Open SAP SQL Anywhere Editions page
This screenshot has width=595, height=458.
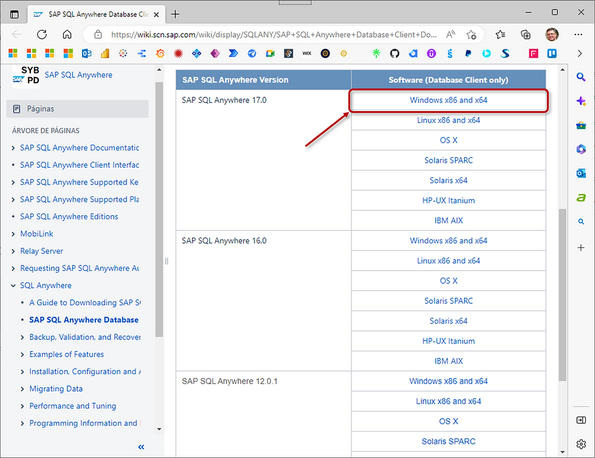[69, 216]
